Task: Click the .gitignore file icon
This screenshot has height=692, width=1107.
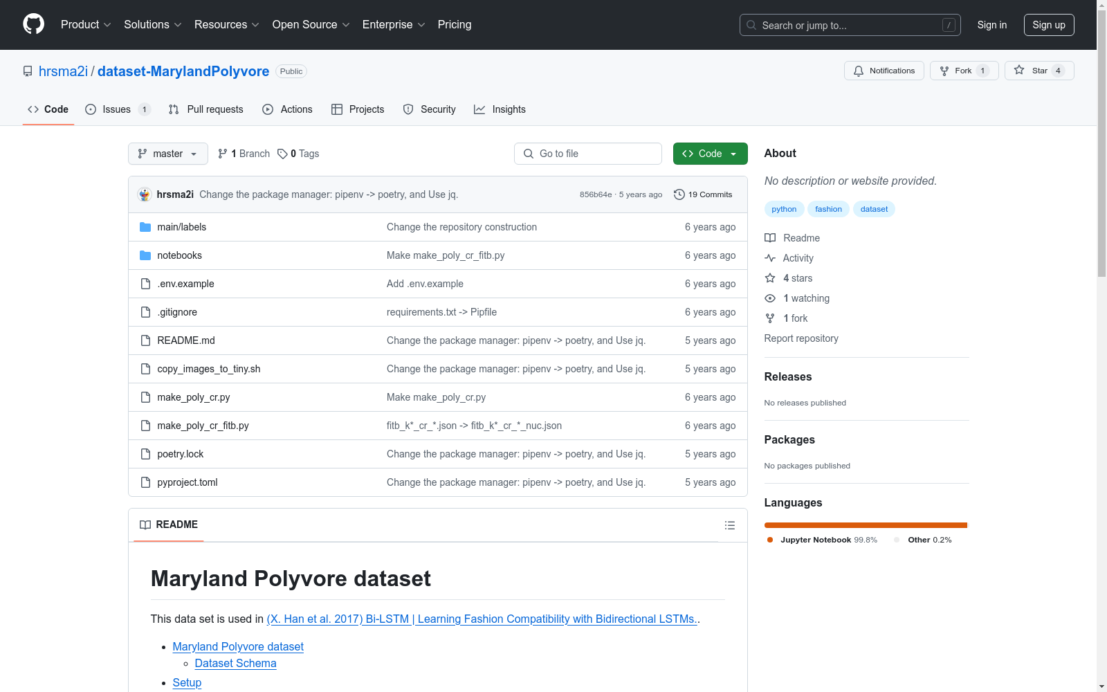Action: point(145,312)
